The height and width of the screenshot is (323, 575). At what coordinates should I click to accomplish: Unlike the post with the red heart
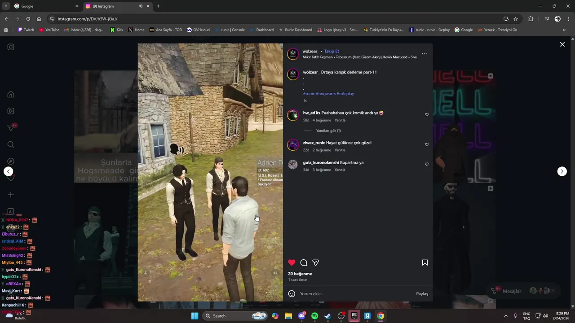[292, 262]
